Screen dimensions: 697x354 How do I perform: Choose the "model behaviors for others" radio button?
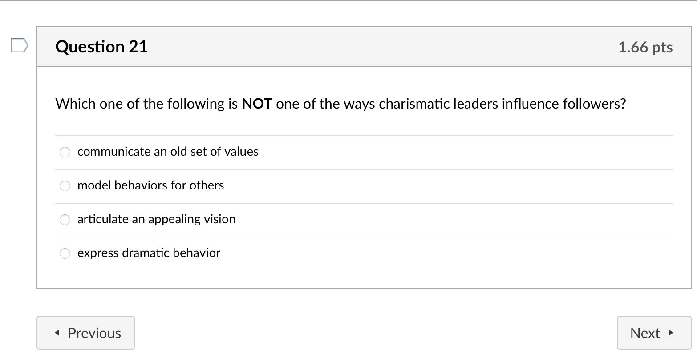click(x=65, y=186)
